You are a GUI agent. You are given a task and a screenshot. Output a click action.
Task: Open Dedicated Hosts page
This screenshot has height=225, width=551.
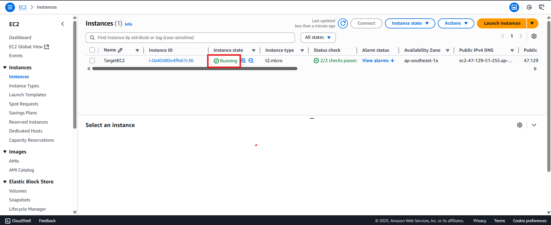point(26,131)
